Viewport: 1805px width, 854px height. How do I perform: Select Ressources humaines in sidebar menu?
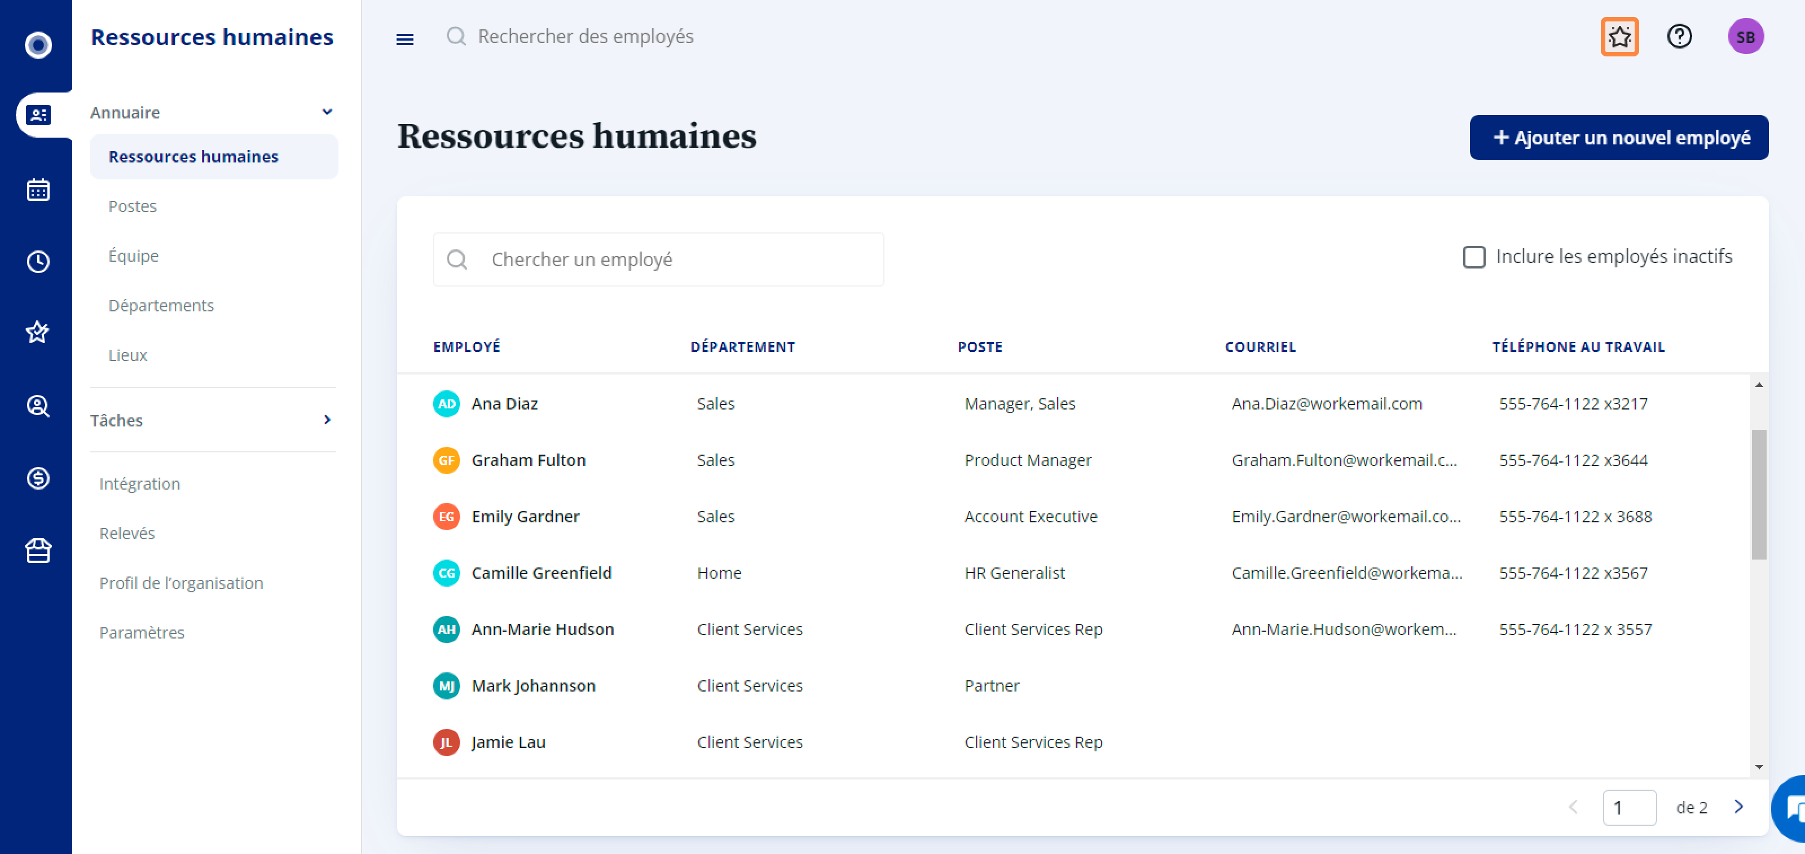tap(214, 157)
